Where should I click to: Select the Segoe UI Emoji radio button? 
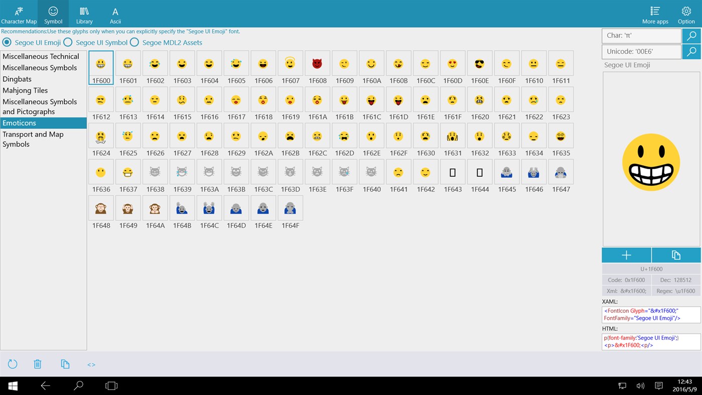point(7,42)
